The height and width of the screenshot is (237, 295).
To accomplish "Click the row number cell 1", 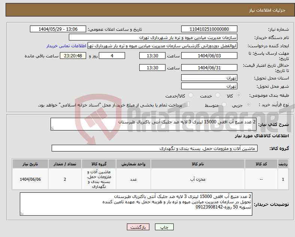I will coord(283,179).
